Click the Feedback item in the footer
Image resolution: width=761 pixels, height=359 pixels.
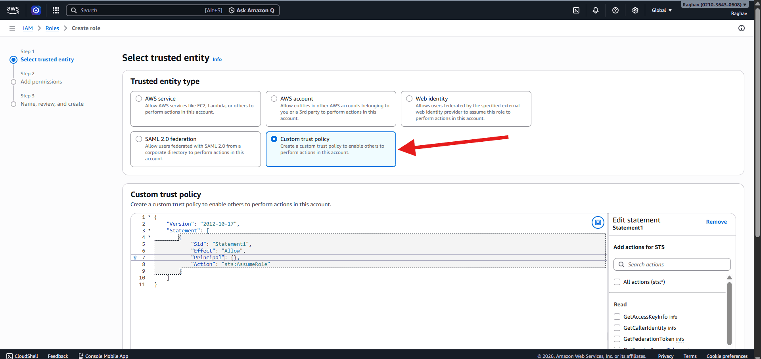point(58,355)
